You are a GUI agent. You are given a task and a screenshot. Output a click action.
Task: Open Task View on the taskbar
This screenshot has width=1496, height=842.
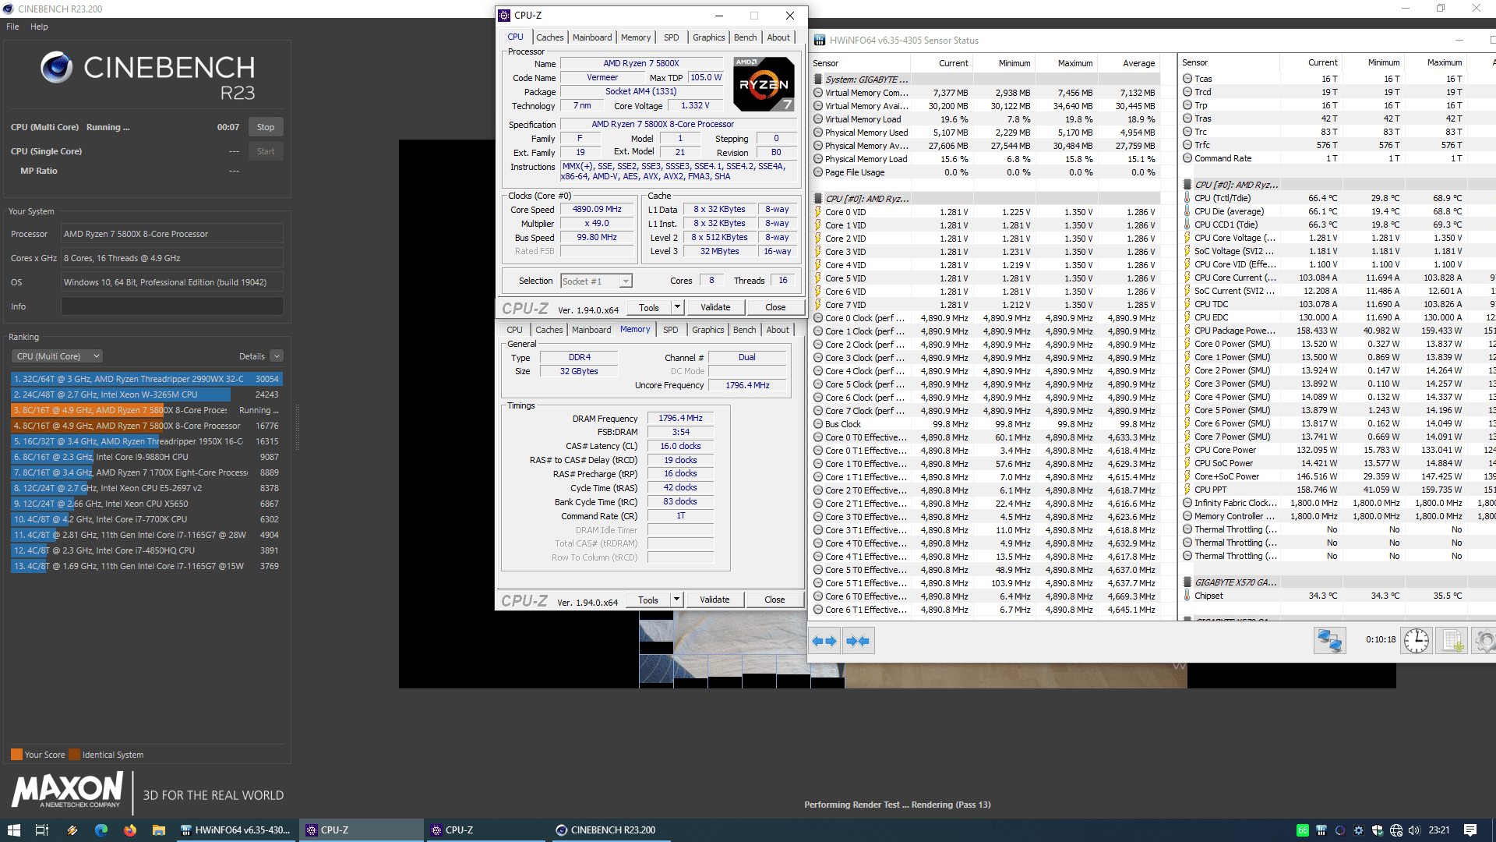(42, 830)
